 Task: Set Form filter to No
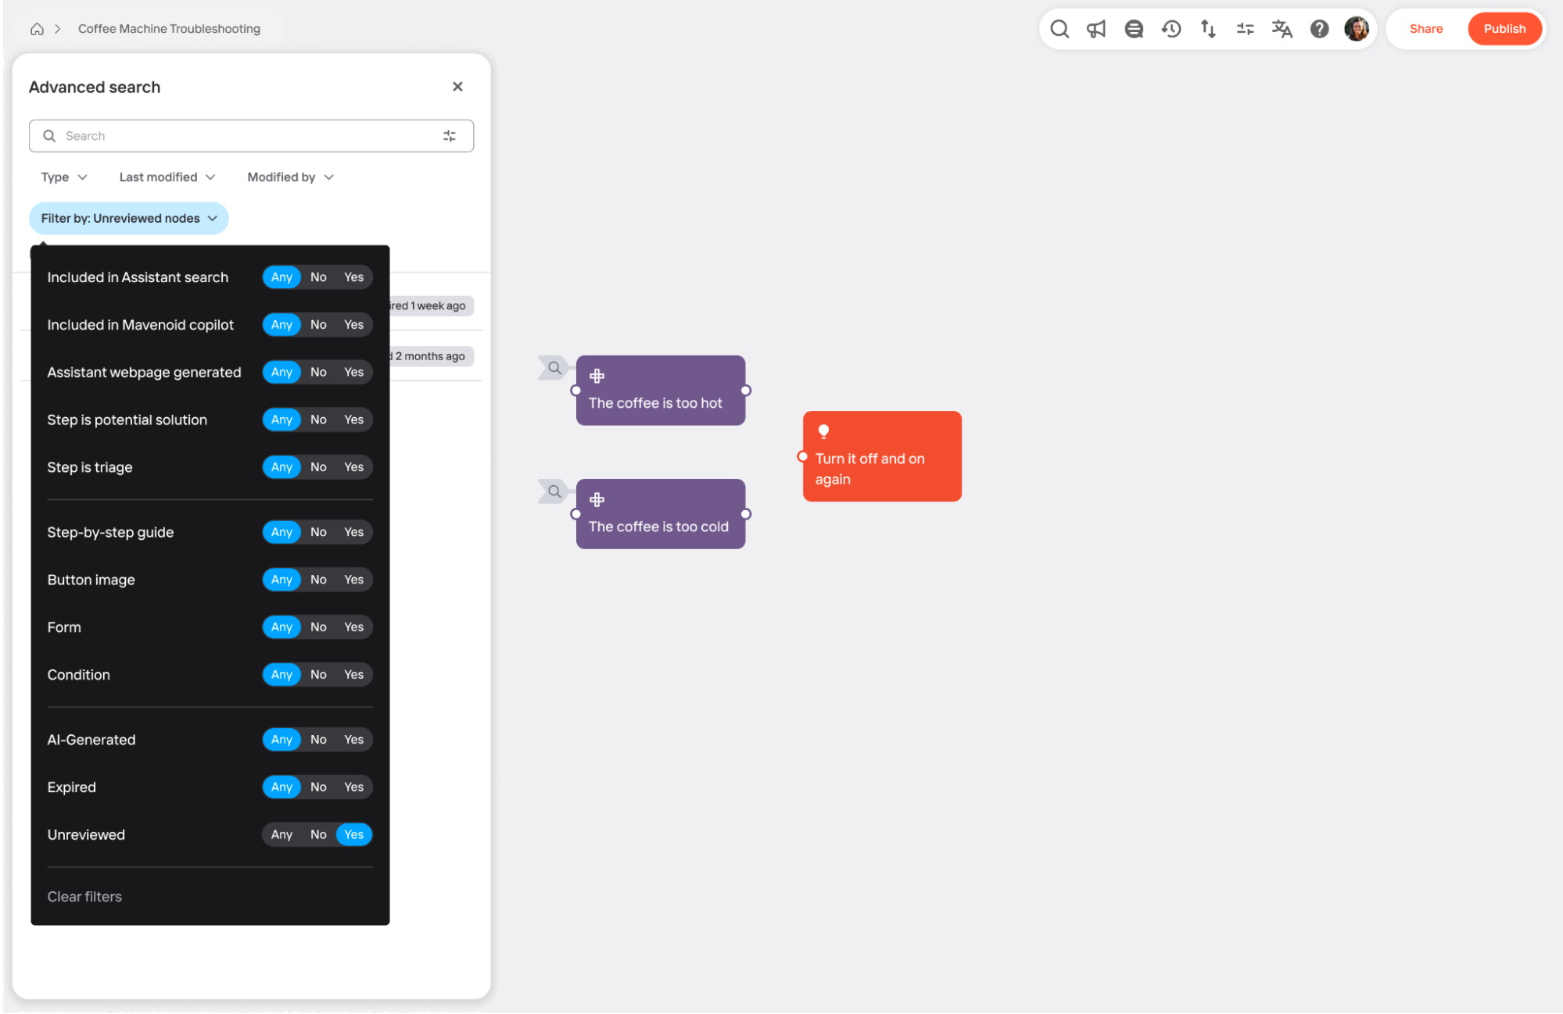click(x=318, y=627)
